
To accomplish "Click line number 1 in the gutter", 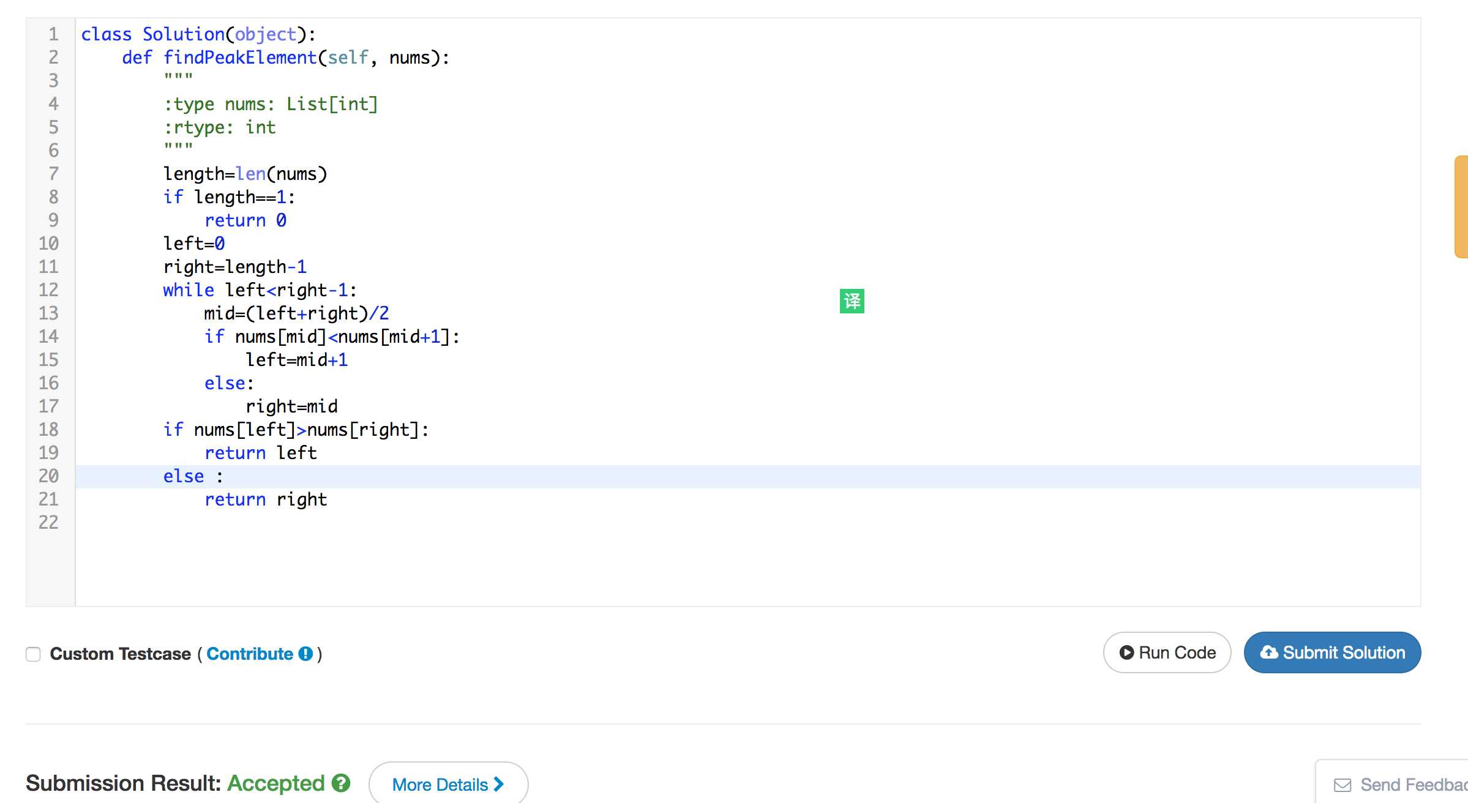I will coord(53,34).
